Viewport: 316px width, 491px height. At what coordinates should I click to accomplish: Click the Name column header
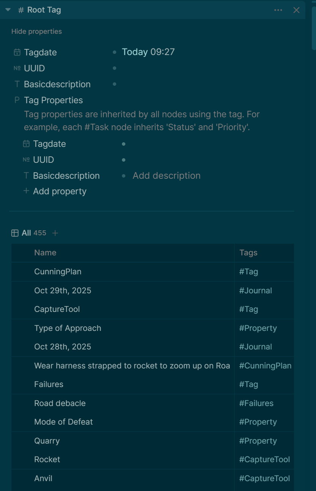(x=45, y=253)
